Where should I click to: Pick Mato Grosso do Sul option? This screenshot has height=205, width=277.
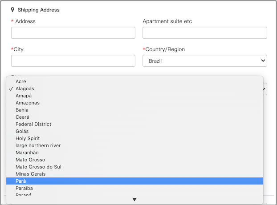coord(38,167)
